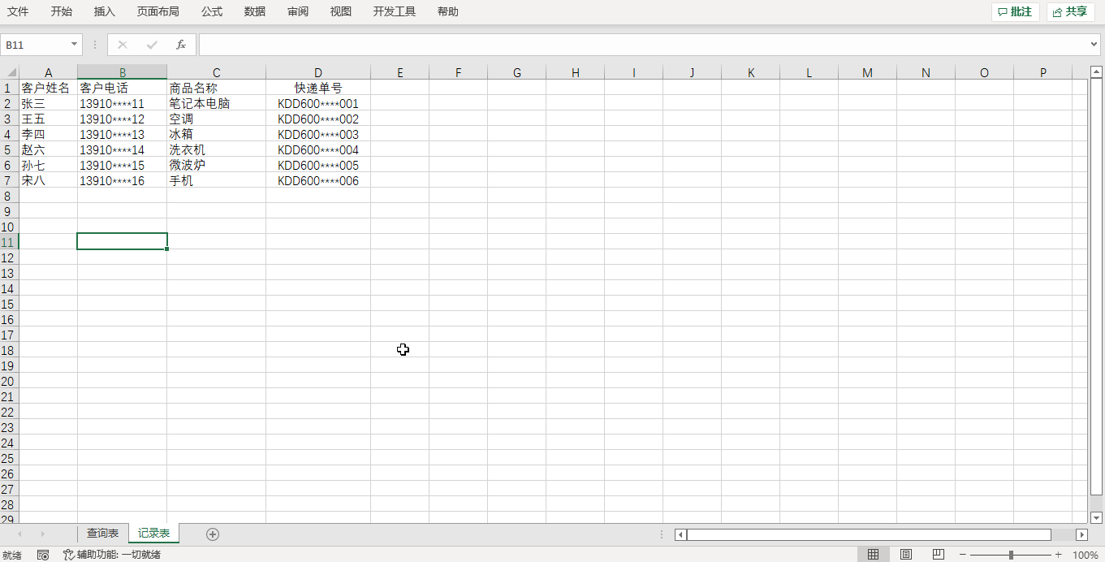Select phone cell 13910****15
This screenshot has height=562, width=1105.
tap(122, 165)
